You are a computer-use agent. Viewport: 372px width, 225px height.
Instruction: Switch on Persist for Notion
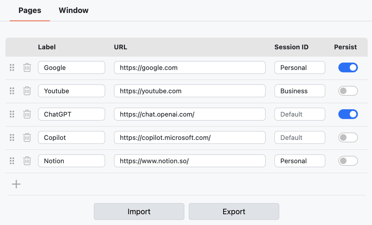click(x=348, y=161)
